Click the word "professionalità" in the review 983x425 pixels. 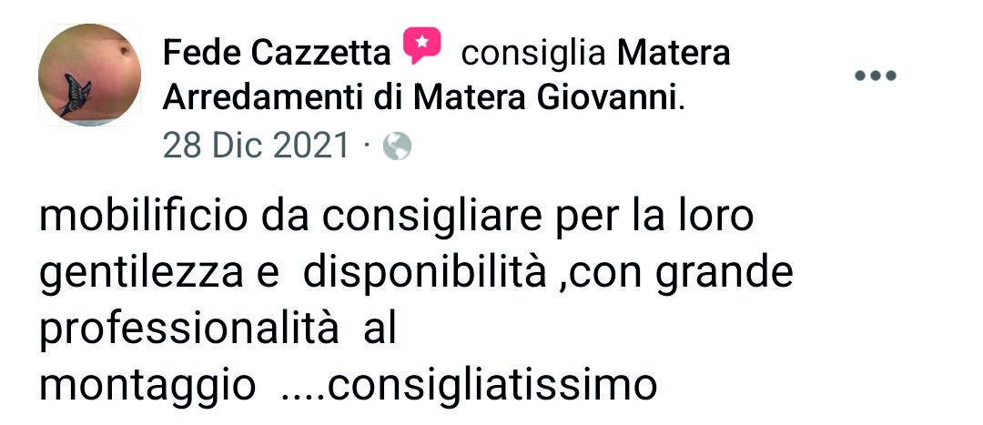(188, 331)
